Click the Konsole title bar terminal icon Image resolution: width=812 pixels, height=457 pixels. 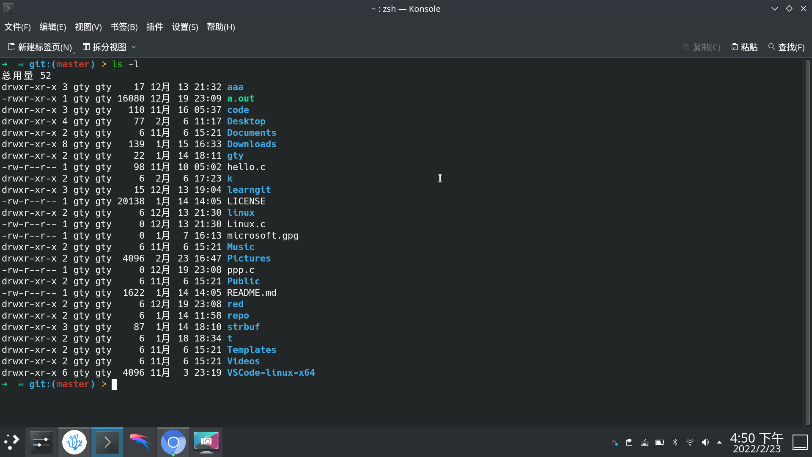8,8
